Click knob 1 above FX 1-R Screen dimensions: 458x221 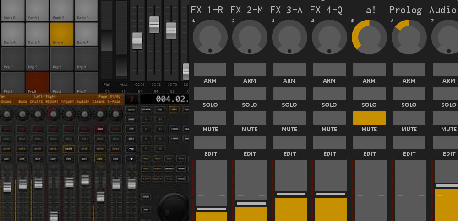click(x=210, y=37)
